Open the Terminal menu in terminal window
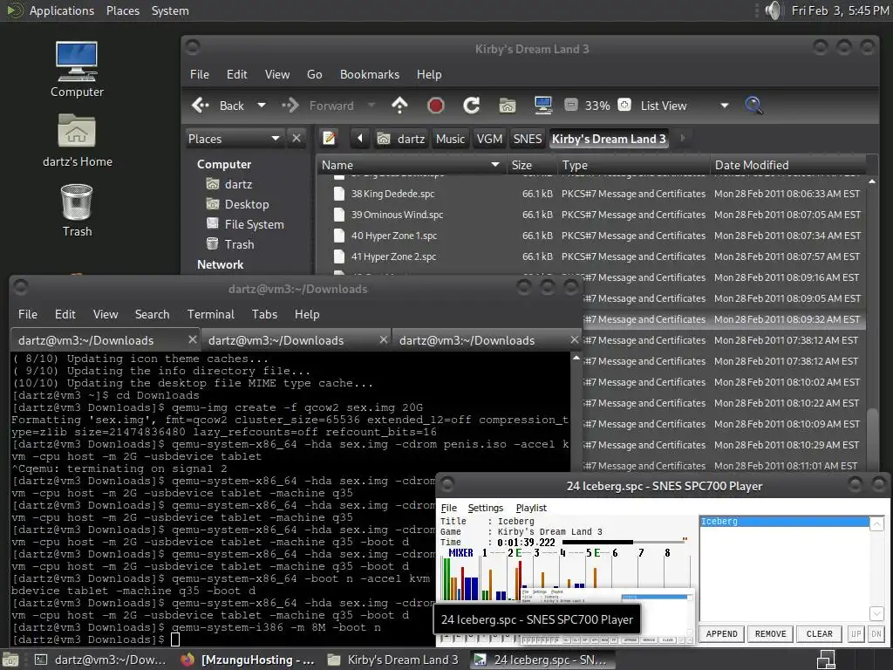Image resolution: width=893 pixels, height=670 pixels. pos(211,314)
